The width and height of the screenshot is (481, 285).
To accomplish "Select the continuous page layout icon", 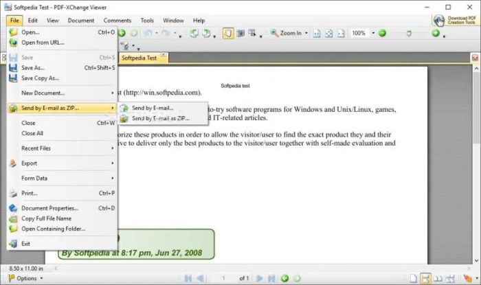I will (425, 278).
